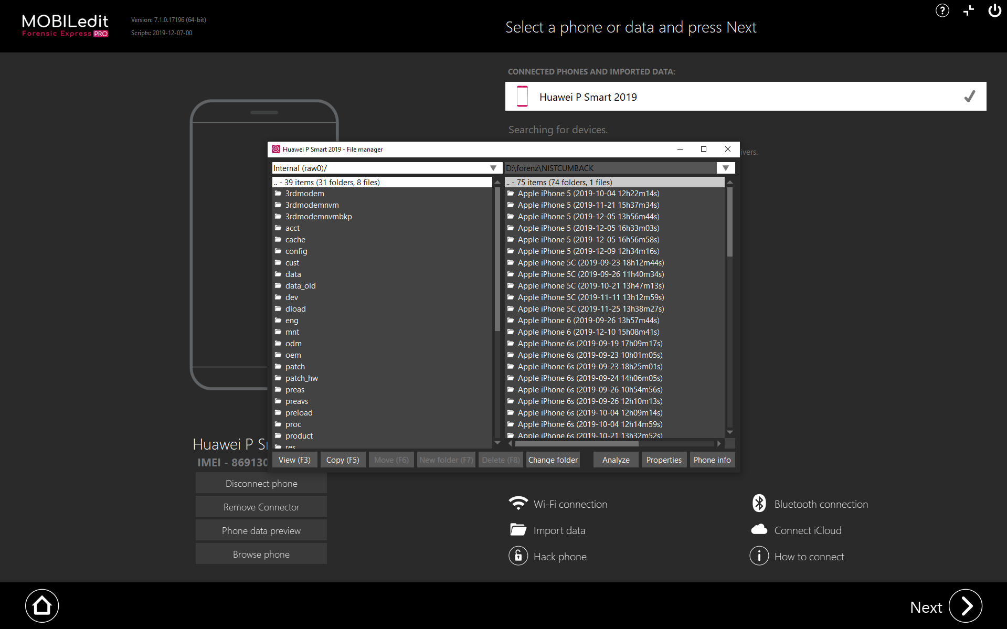Select the 'dload' folder row

tap(383, 309)
